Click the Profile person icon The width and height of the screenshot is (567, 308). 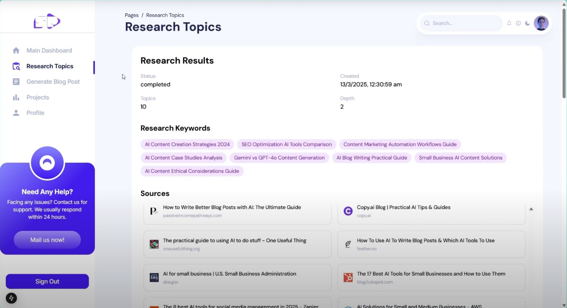tap(16, 113)
